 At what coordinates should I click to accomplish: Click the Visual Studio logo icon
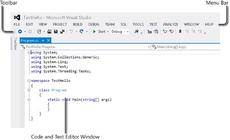click(x=17, y=17)
